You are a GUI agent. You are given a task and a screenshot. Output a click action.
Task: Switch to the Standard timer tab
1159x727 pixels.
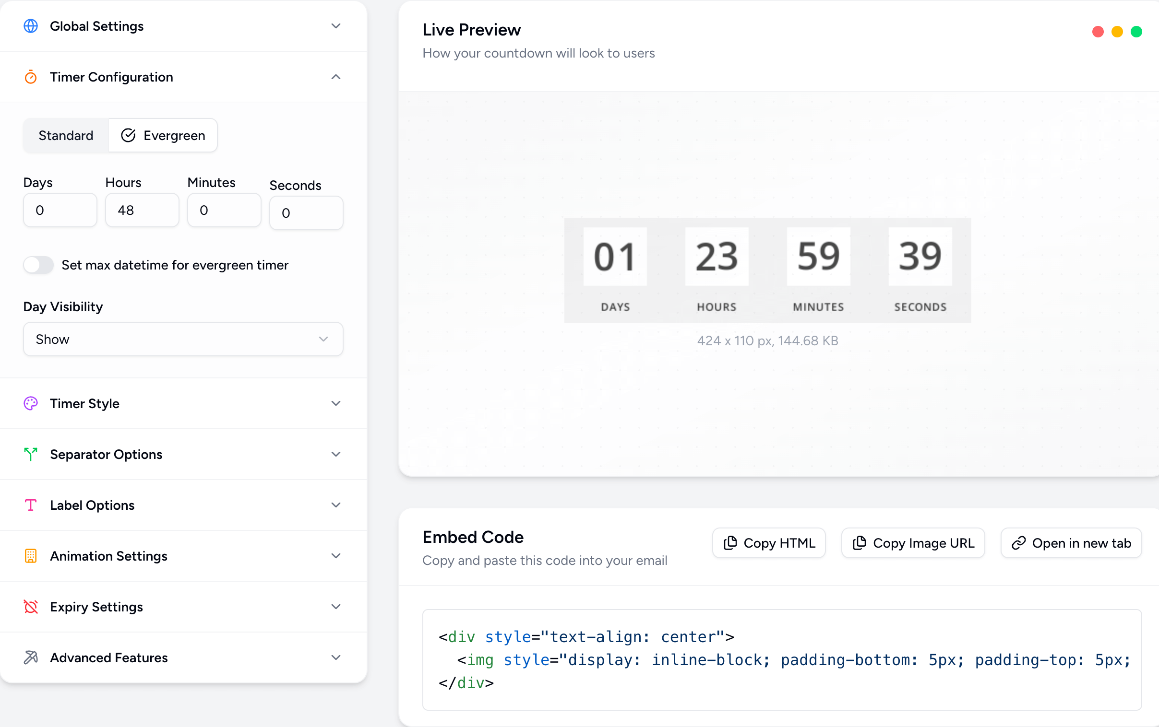click(66, 135)
